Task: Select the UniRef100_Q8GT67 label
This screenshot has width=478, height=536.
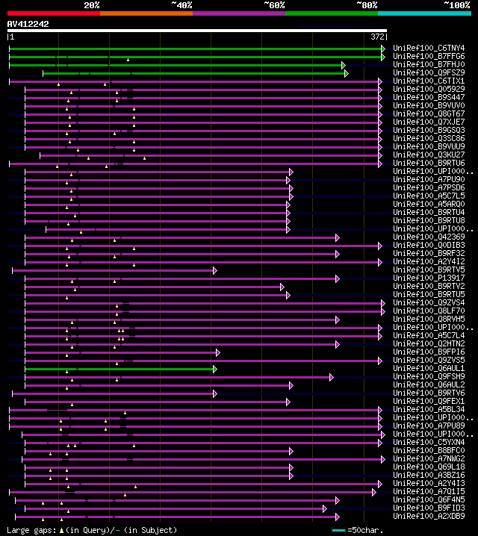Action: [x=429, y=113]
